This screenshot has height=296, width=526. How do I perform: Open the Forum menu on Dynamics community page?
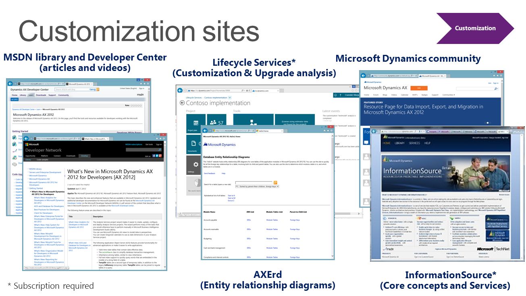[x=376, y=95]
